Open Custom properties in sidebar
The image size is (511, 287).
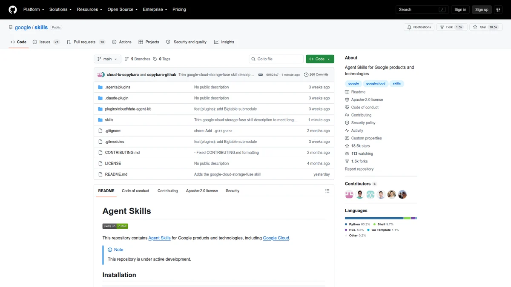pos(363,138)
